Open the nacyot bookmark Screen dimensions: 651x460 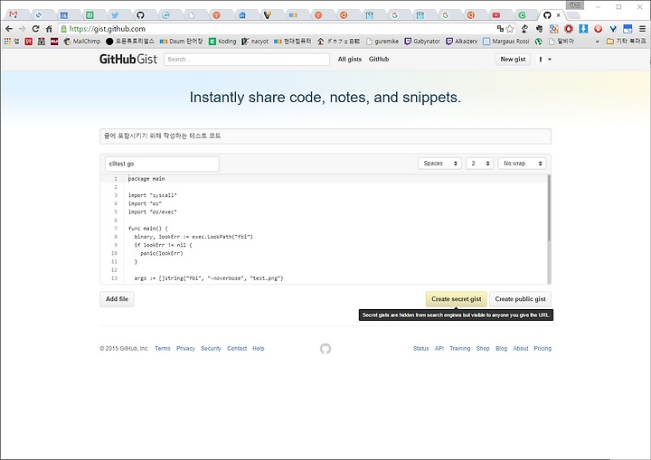[x=255, y=41]
